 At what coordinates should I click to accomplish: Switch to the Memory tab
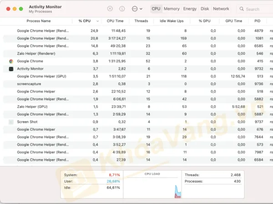click(x=172, y=9)
